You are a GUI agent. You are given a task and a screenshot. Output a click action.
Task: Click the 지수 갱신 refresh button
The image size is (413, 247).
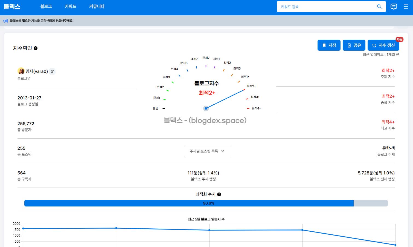pyautogui.click(x=383, y=45)
